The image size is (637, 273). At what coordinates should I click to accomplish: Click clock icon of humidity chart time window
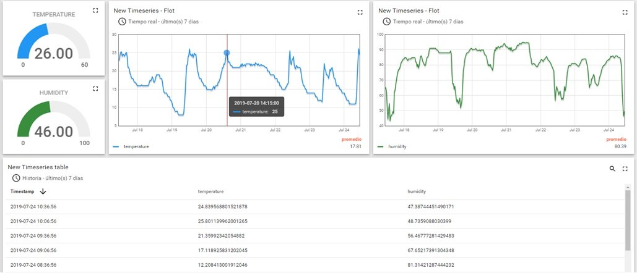click(387, 22)
